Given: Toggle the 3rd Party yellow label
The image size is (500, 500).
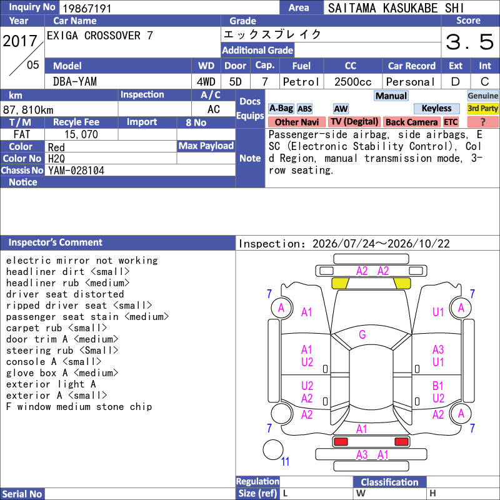Looking at the screenshot, I should click(482, 108).
